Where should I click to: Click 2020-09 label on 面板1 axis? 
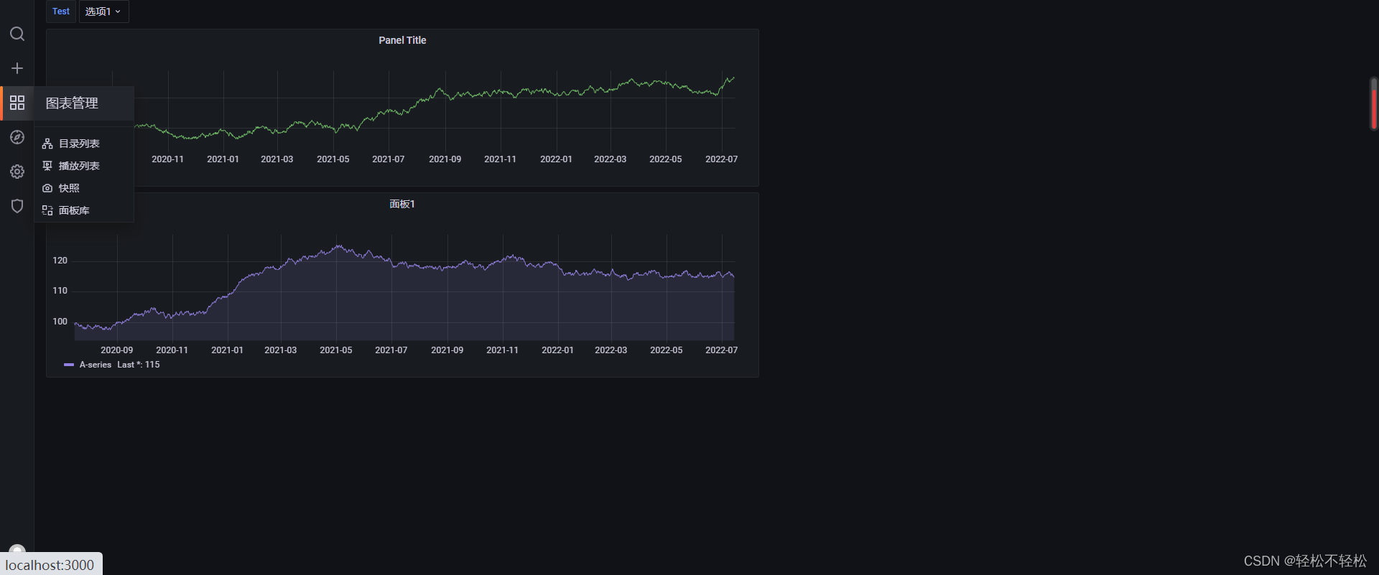116,350
